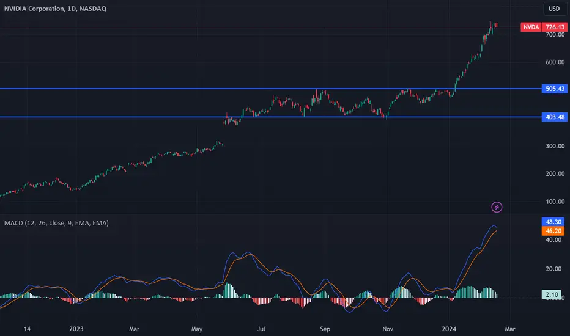Click the 200.00 price axis label
Viewport: 570px width, 336px height.
(555, 173)
